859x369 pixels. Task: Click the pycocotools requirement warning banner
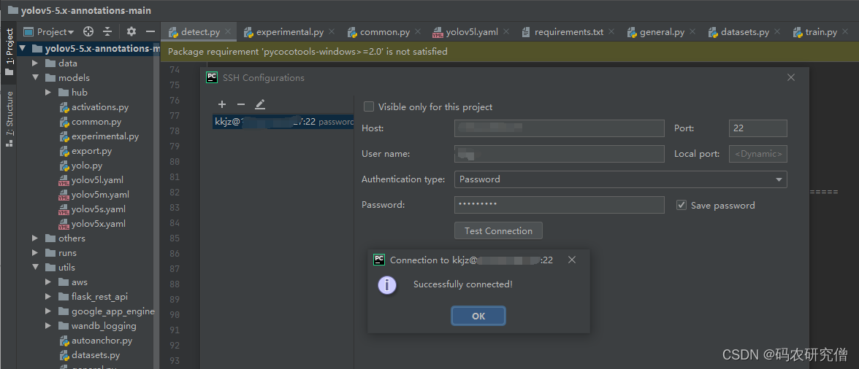(510, 52)
